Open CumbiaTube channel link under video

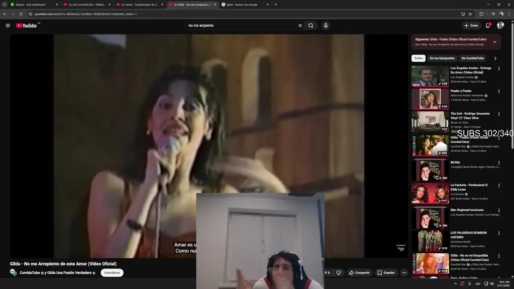pos(30,273)
